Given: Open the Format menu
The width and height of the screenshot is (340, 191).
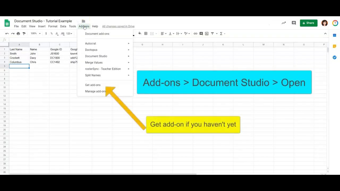Looking at the screenshot, I should [x=53, y=26].
